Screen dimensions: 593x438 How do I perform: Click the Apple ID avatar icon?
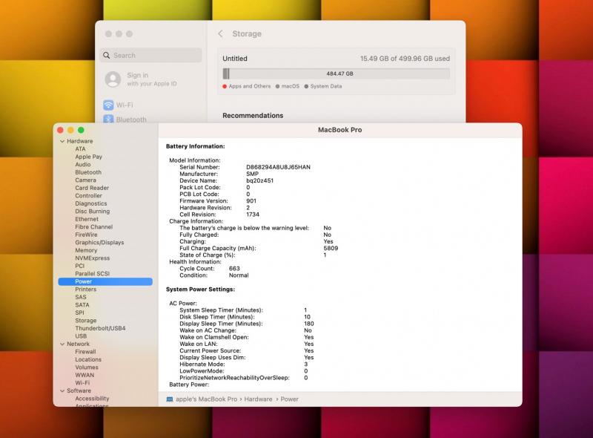coord(113,79)
